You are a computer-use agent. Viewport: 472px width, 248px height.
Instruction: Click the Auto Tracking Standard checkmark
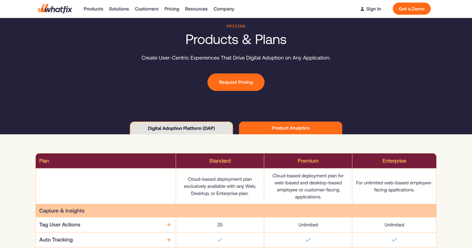click(220, 240)
